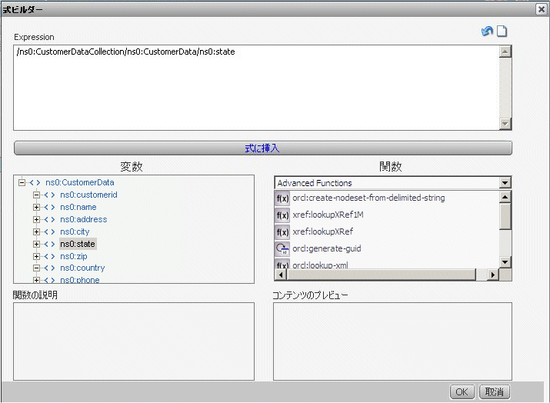Collapse the ns0:customerid node

tap(36, 195)
